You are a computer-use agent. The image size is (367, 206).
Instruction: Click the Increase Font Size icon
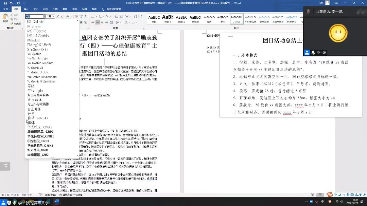pos(58,16)
